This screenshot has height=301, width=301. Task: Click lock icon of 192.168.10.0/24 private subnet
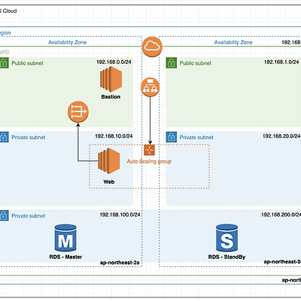[x=4, y=137]
